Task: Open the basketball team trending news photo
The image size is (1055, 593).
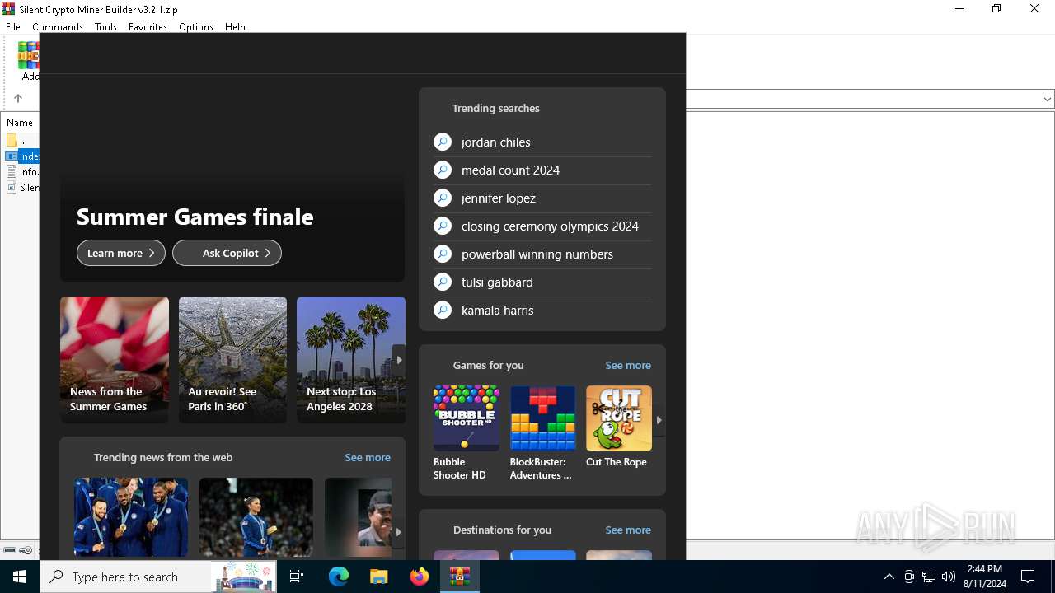Action: [131, 517]
